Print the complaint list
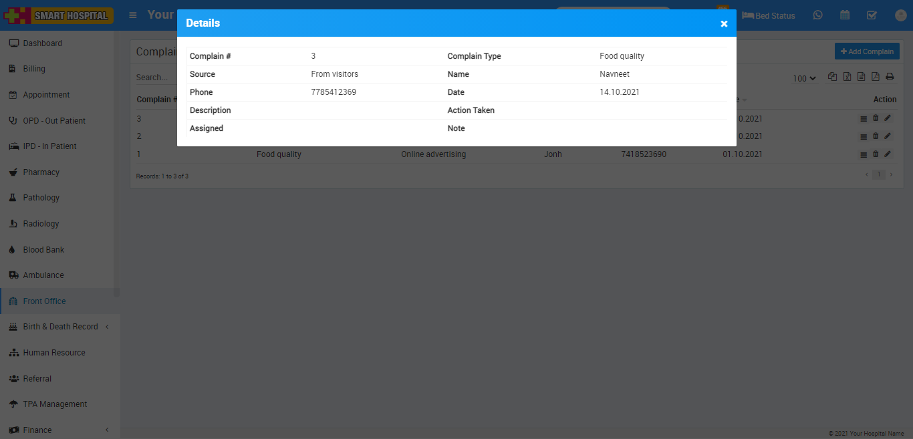The width and height of the screenshot is (913, 439). 890,77
